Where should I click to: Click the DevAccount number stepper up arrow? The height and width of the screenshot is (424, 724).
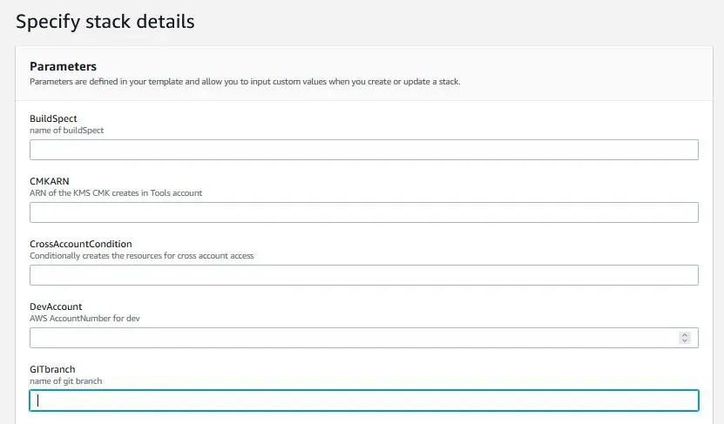click(685, 334)
